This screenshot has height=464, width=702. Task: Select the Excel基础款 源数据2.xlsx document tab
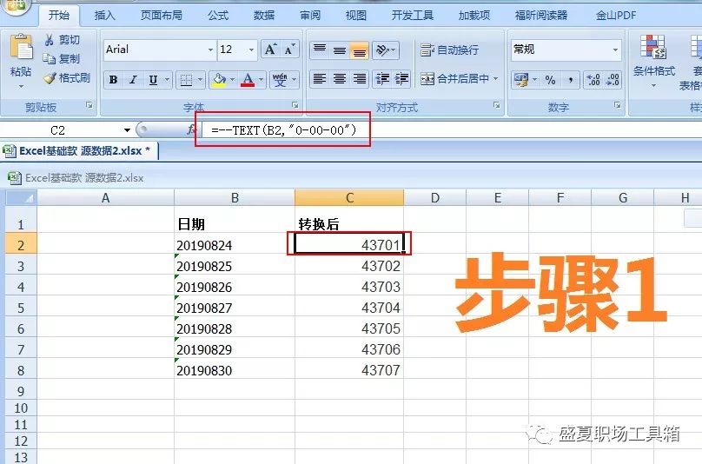coord(80,151)
